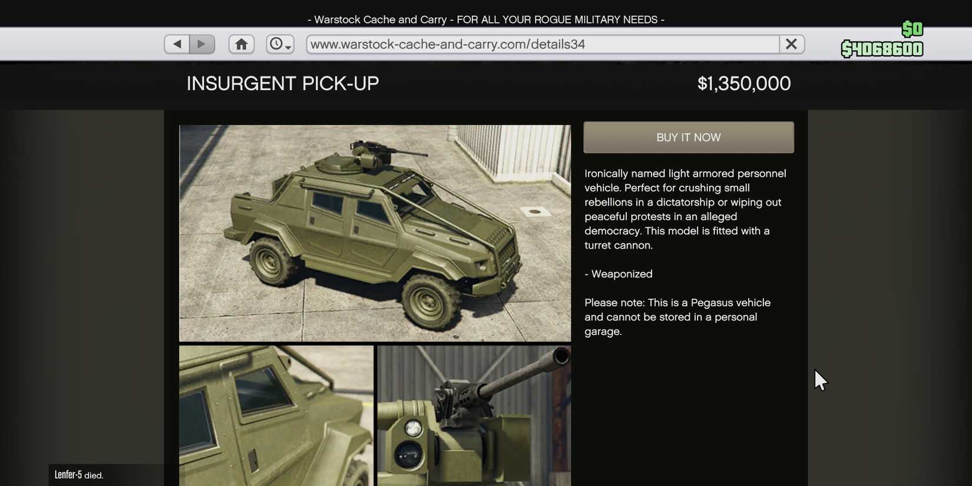Select the $1,350,000 price text
The image size is (972, 486).
coord(744,84)
